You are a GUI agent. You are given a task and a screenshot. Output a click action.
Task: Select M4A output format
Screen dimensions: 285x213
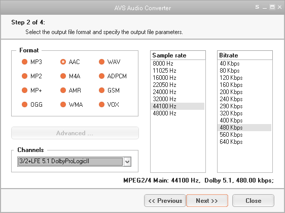point(63,76)
